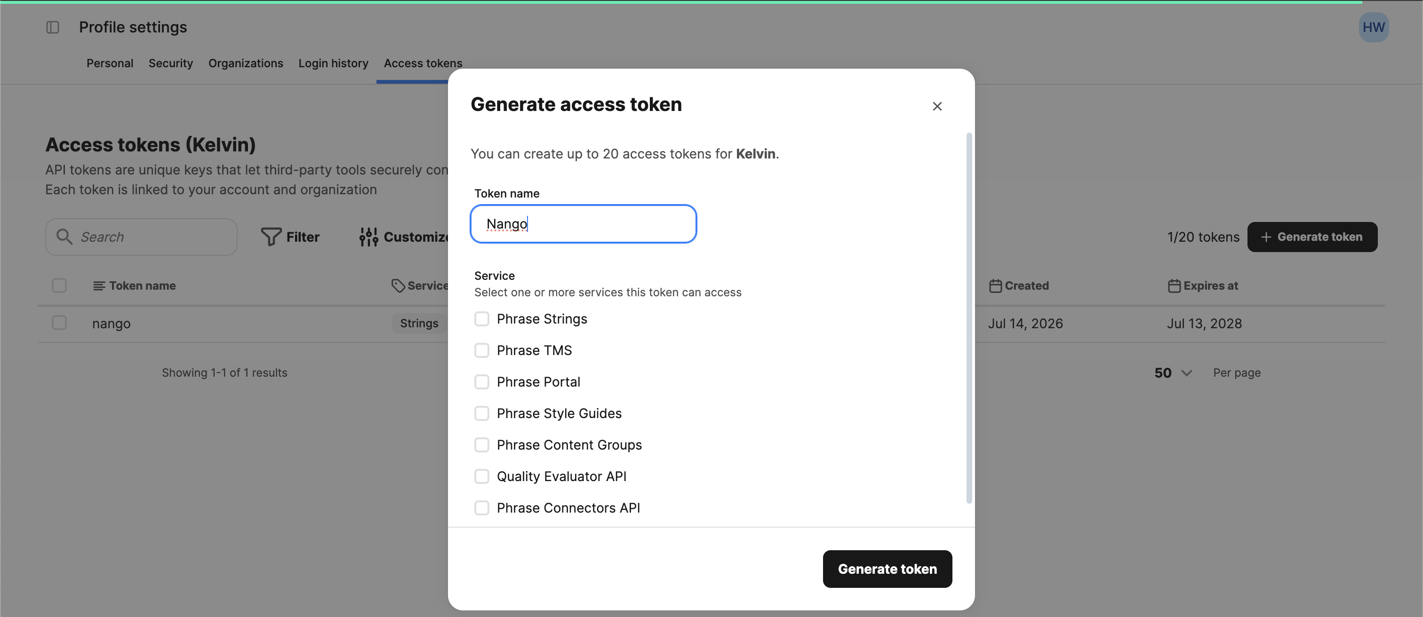This screenshot has height=617, width=1423.
Task: Open the Filter funnel icon
Action: tap(271, 237)
